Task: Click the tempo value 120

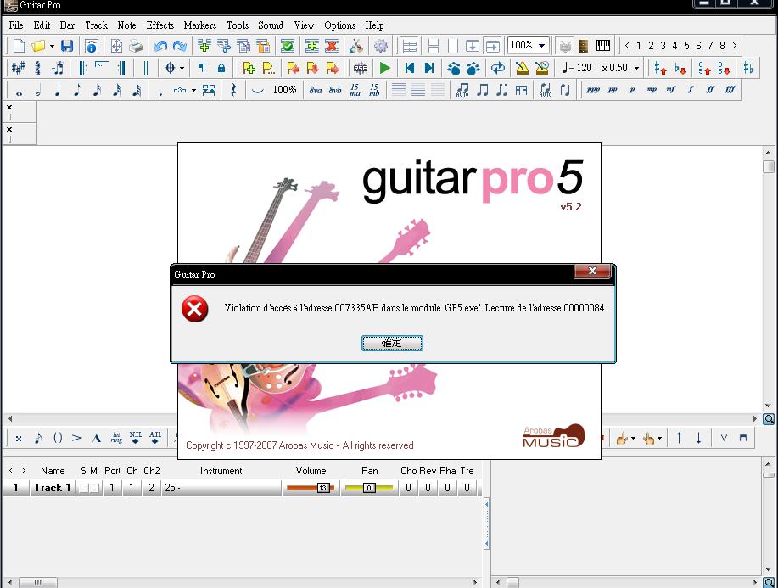Action: pos(584,68)
